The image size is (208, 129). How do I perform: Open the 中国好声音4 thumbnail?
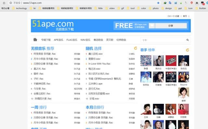click(x=171, y=77)
